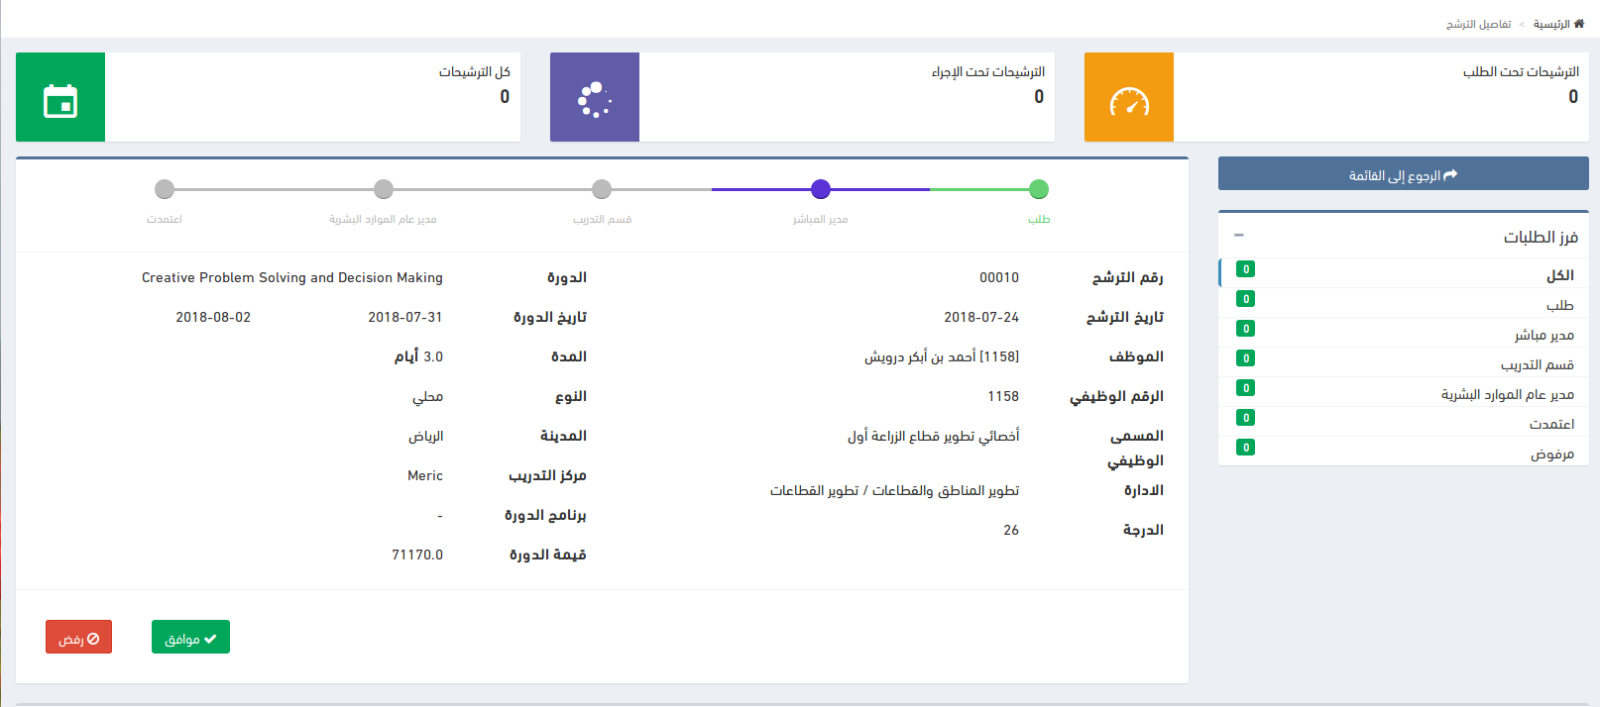Click the green طلب step circle

click(x=1039, y=189)
